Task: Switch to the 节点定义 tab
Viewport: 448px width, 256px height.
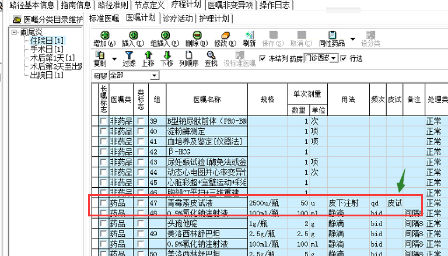Action: [x=149, y=5]
